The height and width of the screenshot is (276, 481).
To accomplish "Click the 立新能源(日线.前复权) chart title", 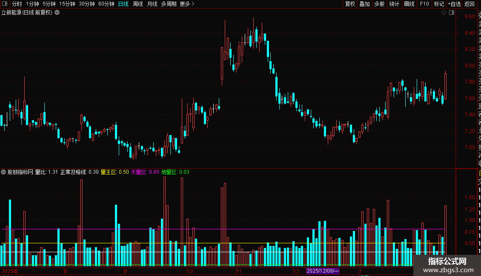I will click(x=27, y=13).
